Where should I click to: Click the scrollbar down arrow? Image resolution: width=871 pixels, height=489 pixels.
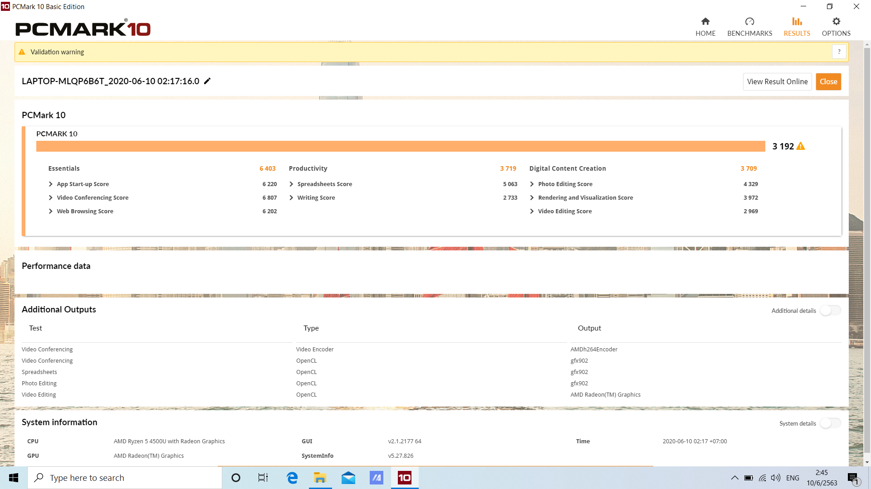pos(867,462)
